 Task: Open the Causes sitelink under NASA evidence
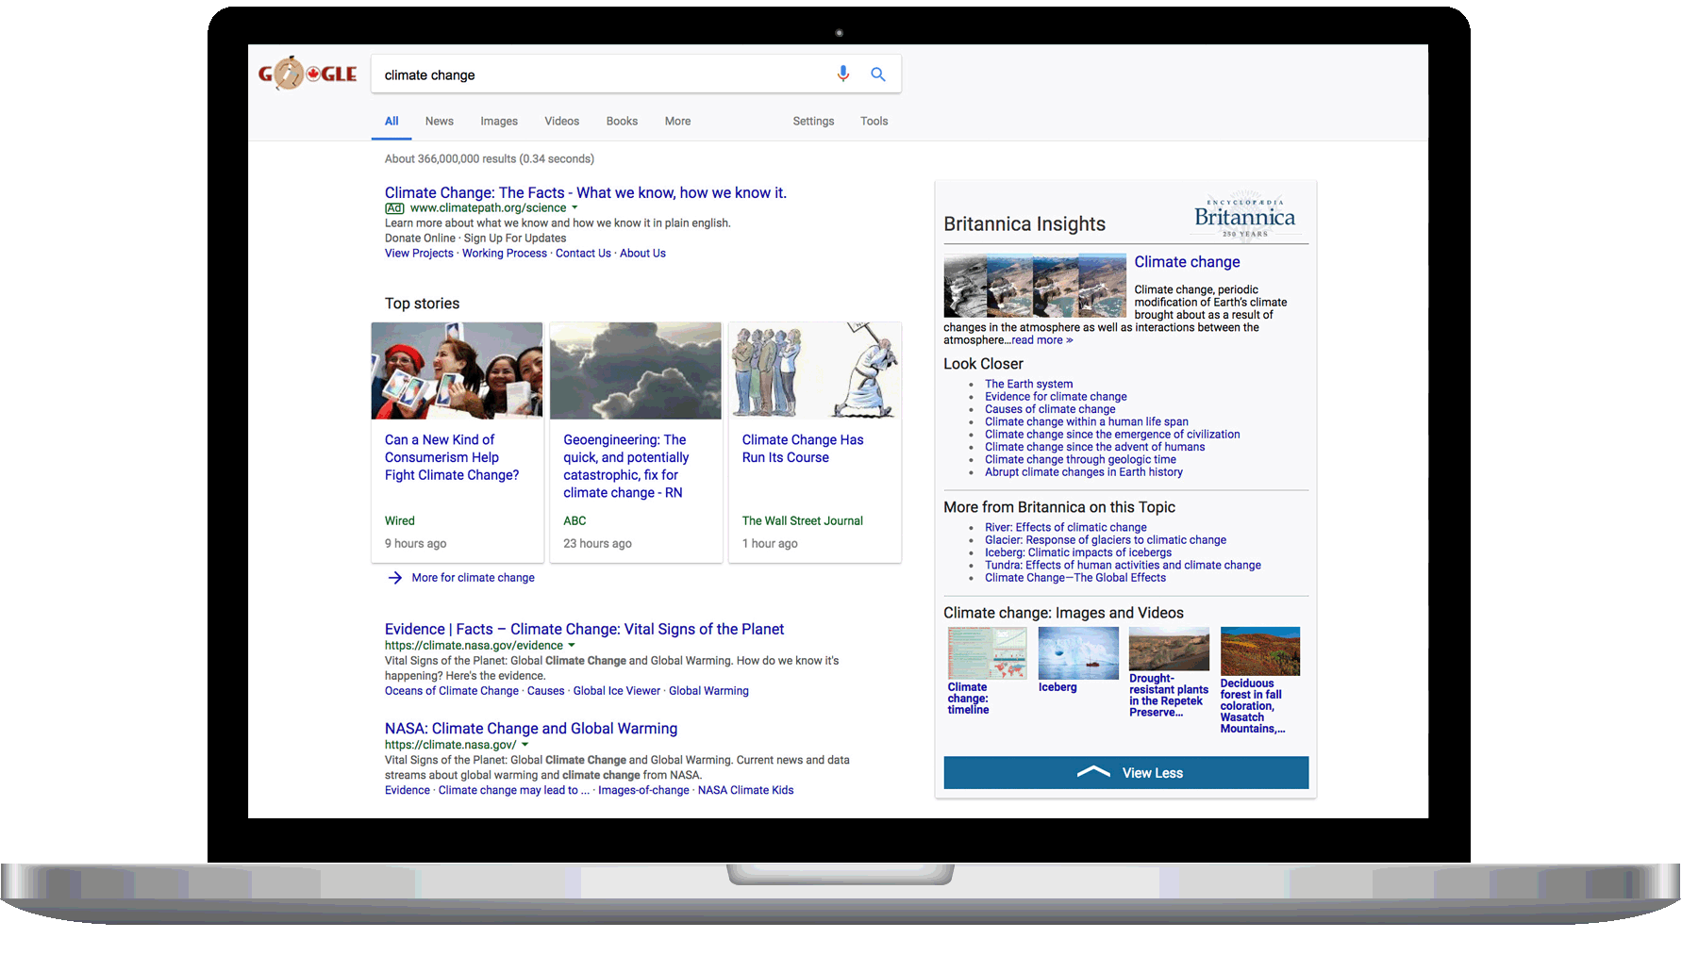point(546,691)
